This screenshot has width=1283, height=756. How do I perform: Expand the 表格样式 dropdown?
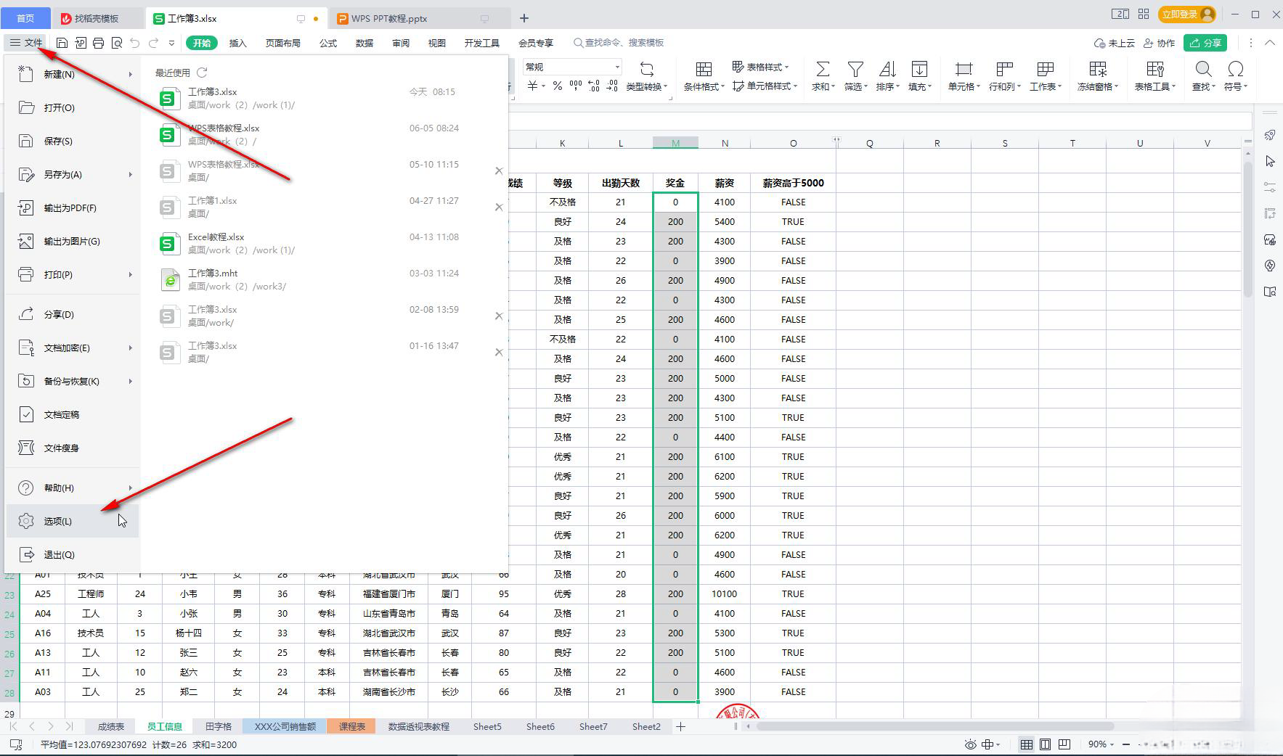pyautogui.click(x=787, y=67)
